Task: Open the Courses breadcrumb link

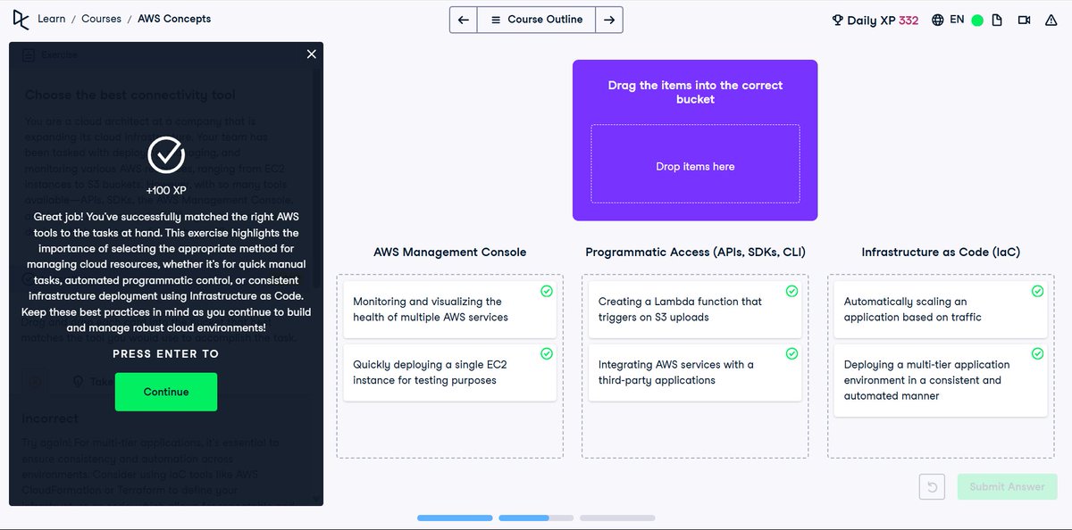Action: (x=101, y=19)
